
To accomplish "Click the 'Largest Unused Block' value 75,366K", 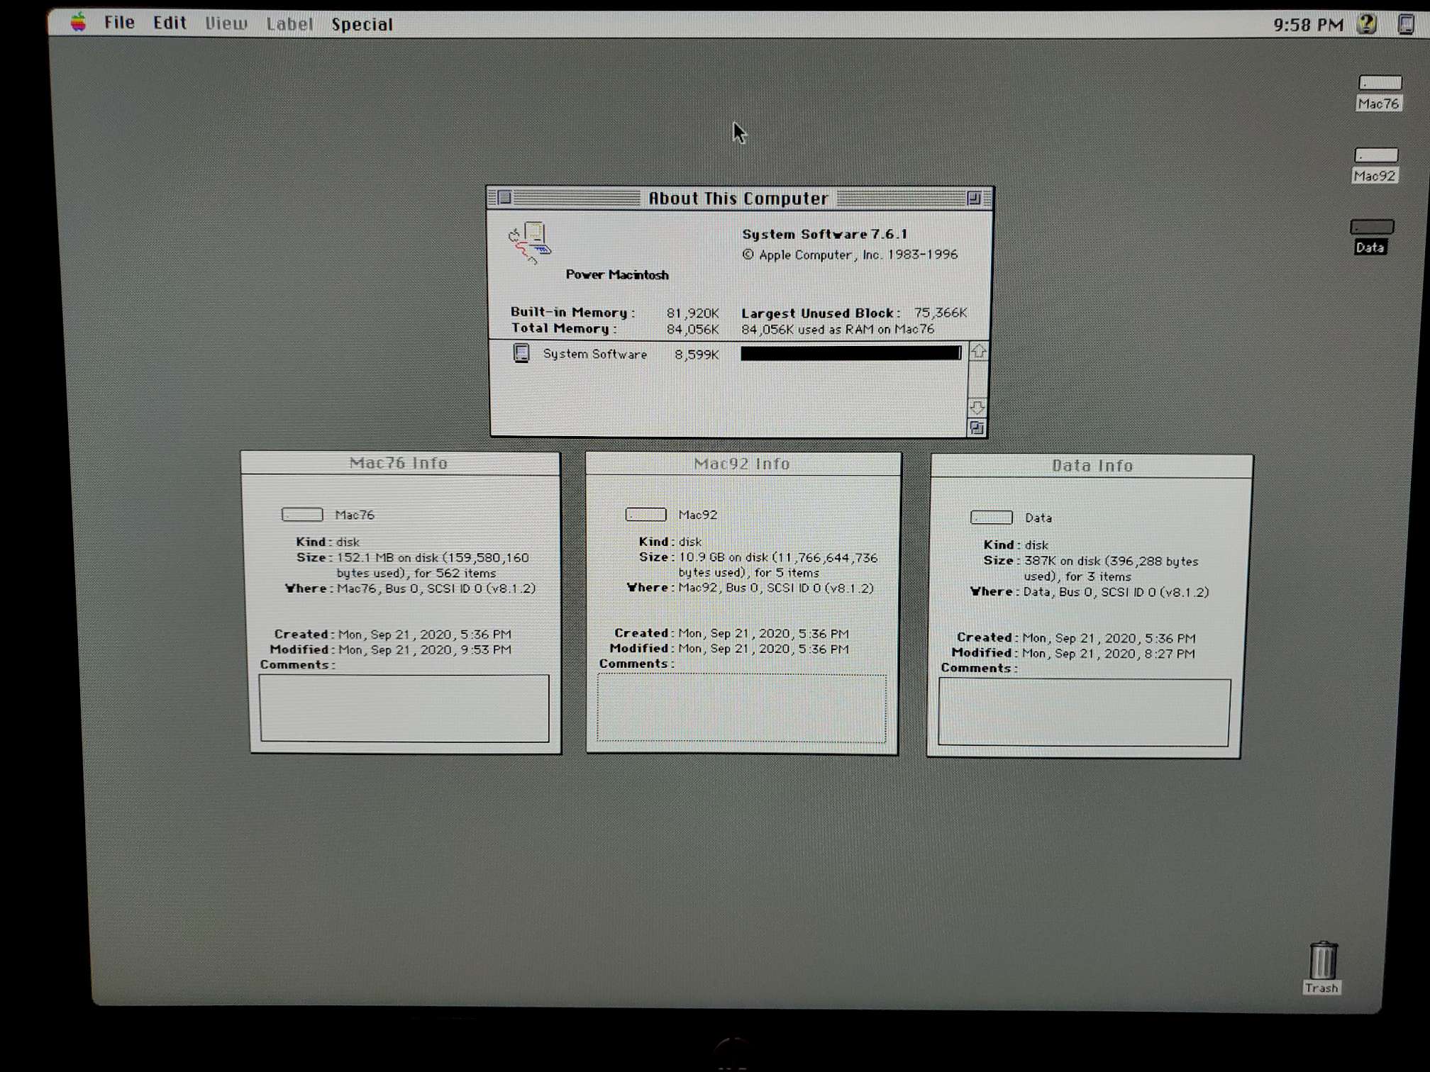I will pos(941,313).
